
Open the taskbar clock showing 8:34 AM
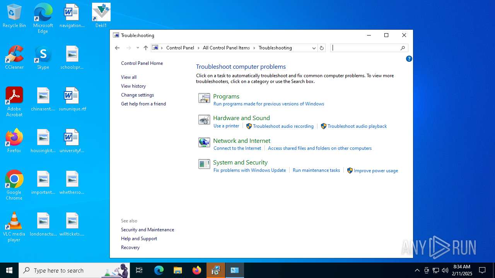462,270
